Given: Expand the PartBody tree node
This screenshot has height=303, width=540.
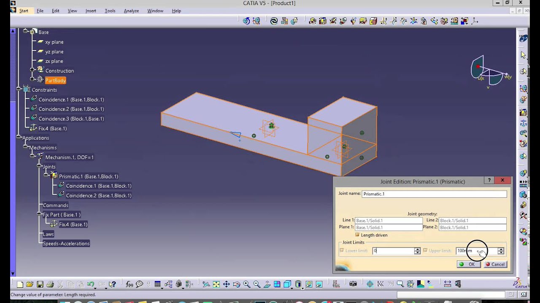Looking at the screenshot, I should (32, 79).
